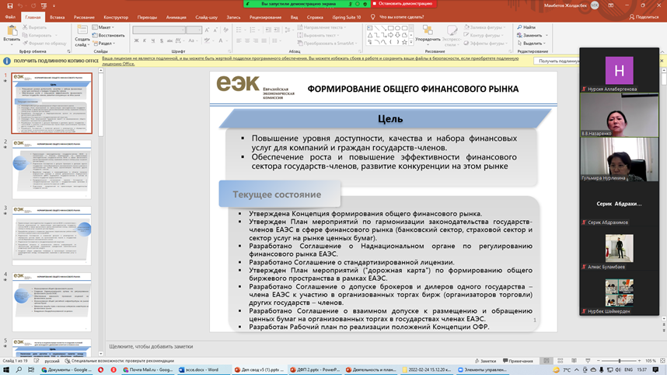This screenshot has height=375, width=667.
Task: Open Reading view from status bar
Action: coord(574,360)
